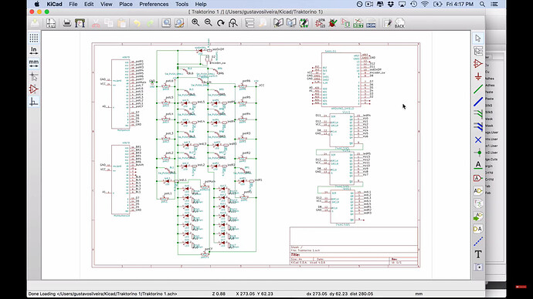Toggle show hidden pins
The height and width of the screenshot is (299, 533).
(x=34, y=89)
